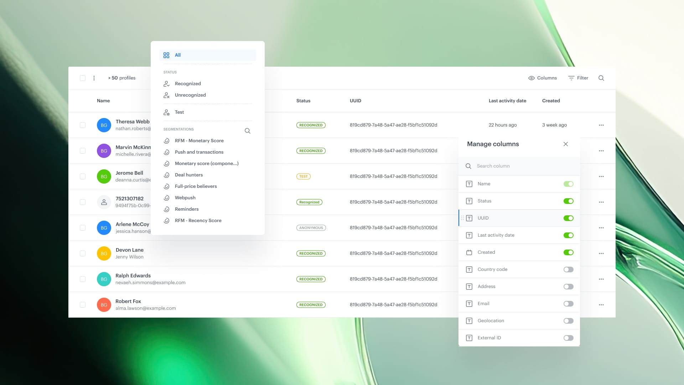Click the segmentations search icon in filter panel
This screenshot has height=385, width=684.
click(x=247, y=131)
